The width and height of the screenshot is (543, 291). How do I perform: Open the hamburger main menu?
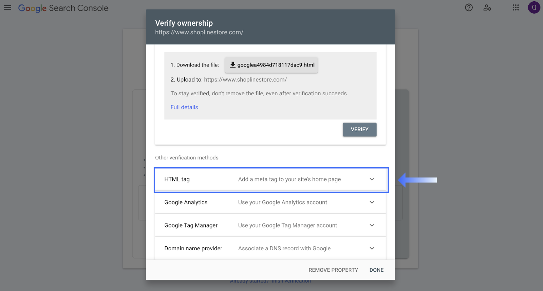click(x=7, y=7)
